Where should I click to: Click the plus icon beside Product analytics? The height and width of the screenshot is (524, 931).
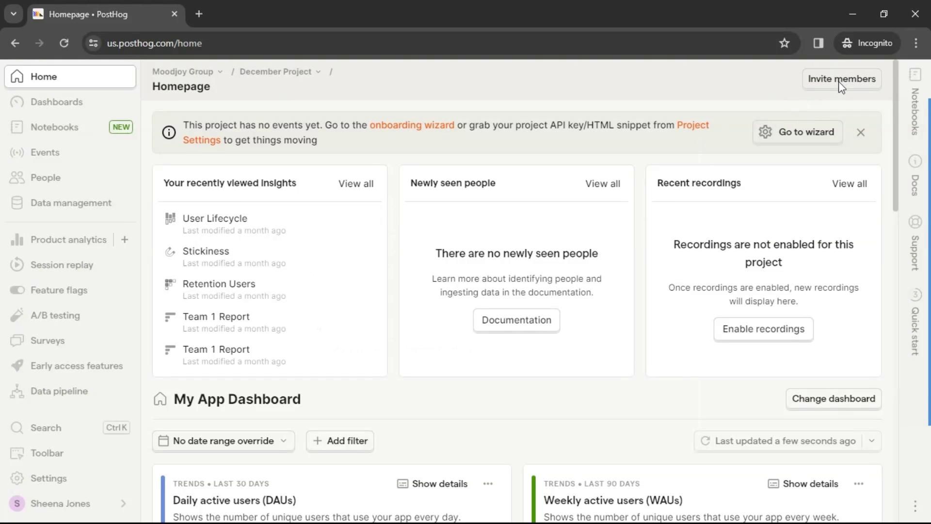pos(125,240)
